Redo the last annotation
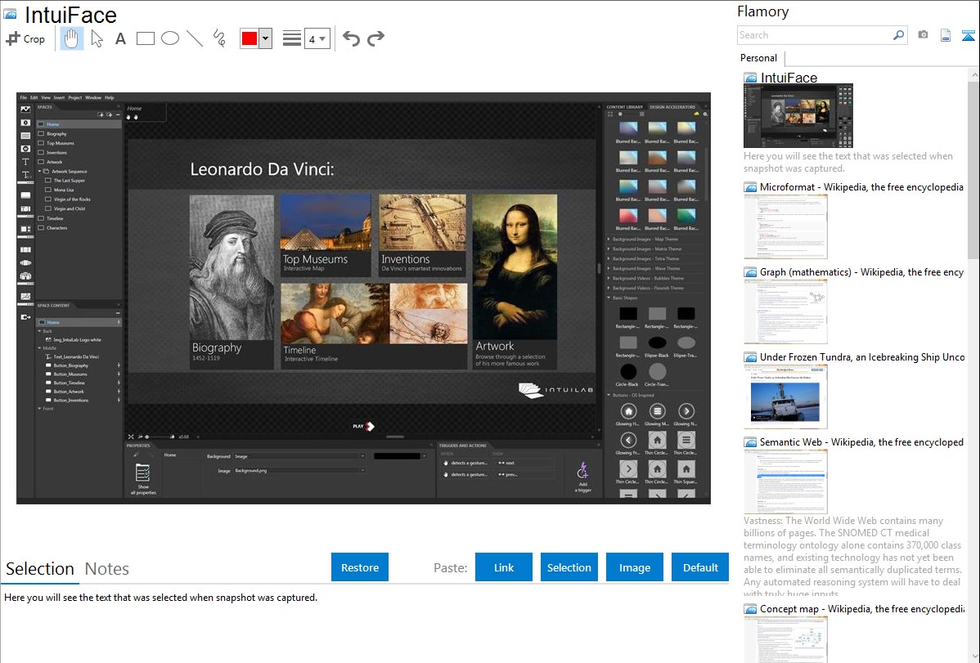The width and height of the screenshot is (980, 663). (375, 38)
